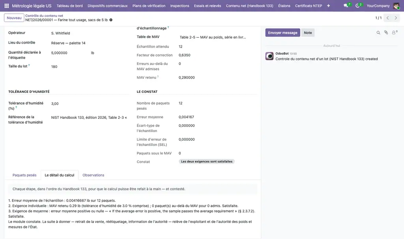Open Inspections menu
This screenshot has width=404, height=239.
180,6
